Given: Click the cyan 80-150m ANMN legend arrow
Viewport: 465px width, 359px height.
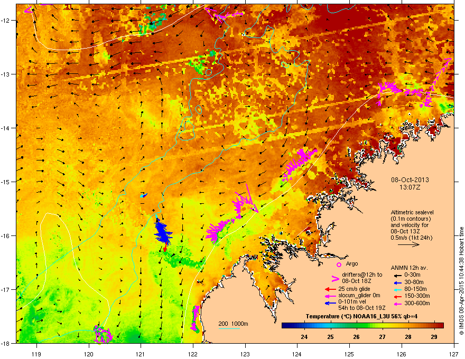Looking at the screenshot, I should coord(397,289).
